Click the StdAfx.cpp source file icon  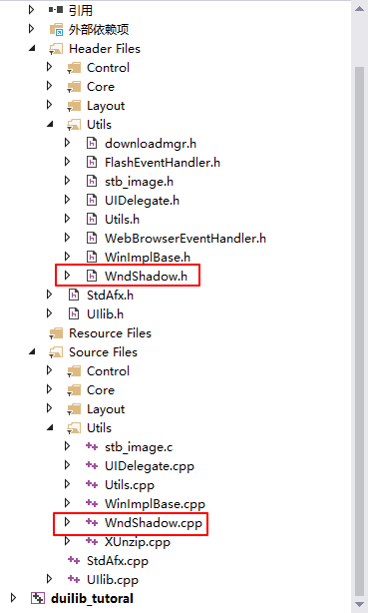pos(74,561)
